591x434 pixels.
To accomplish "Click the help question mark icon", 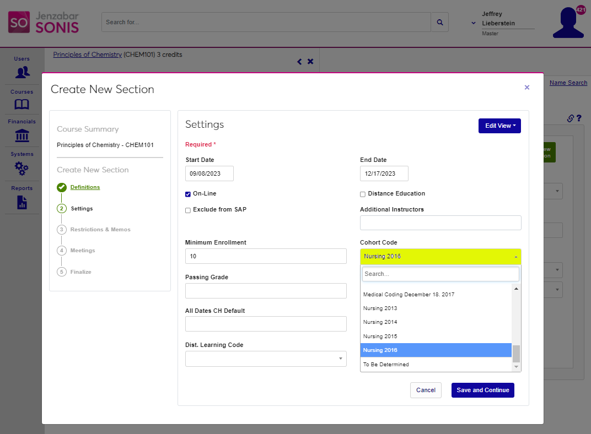I will tap(579, 118).
